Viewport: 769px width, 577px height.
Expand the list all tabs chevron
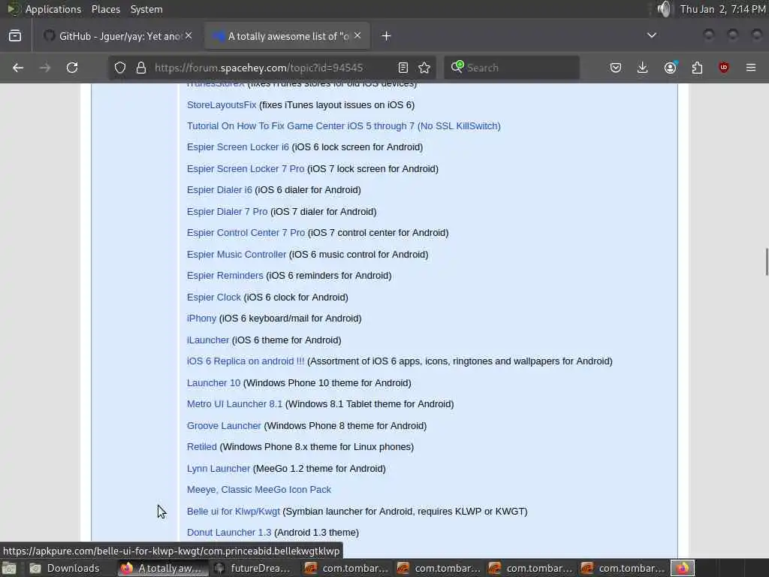click(652, 35)
